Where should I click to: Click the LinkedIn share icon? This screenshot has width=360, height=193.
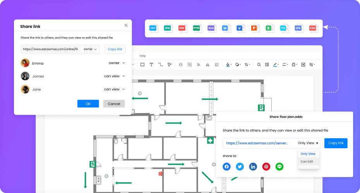pyautogui.click(x=253, y=167)
